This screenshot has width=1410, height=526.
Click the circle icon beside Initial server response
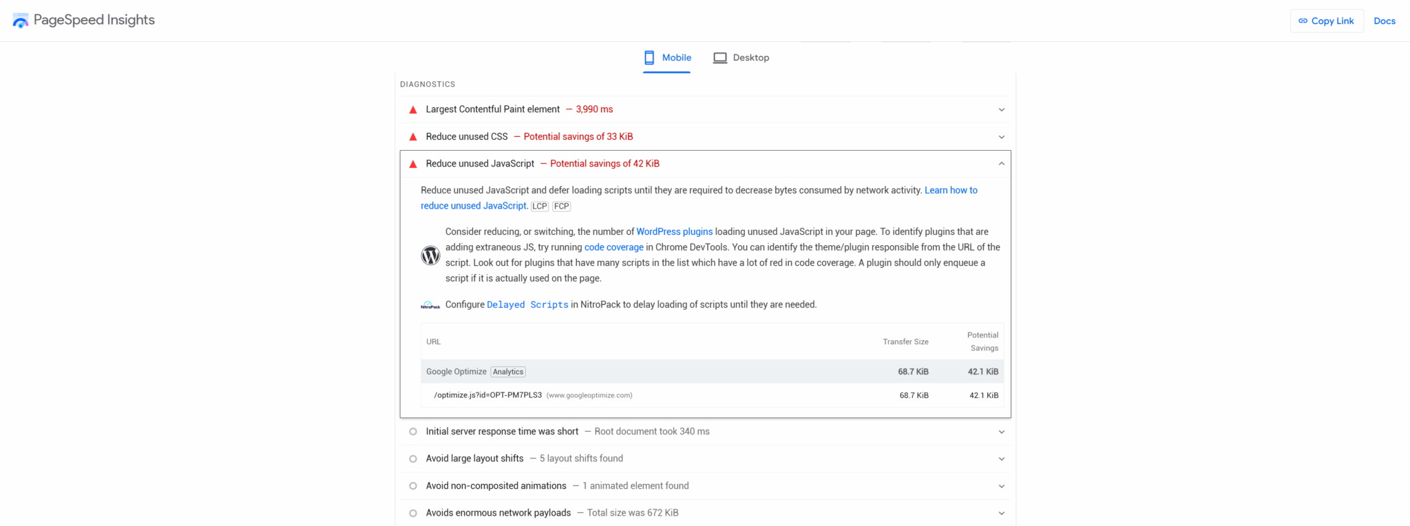413,432
